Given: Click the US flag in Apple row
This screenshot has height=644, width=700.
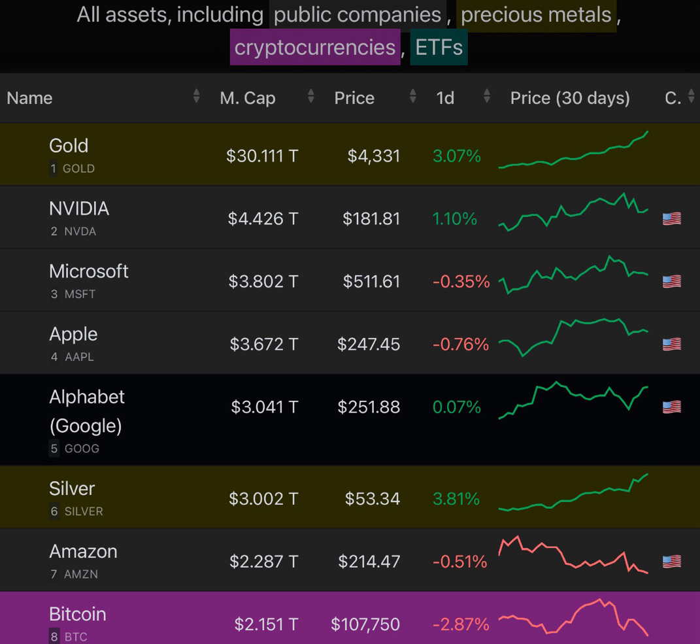Looking at the screenshot, I should click(671, 344).
